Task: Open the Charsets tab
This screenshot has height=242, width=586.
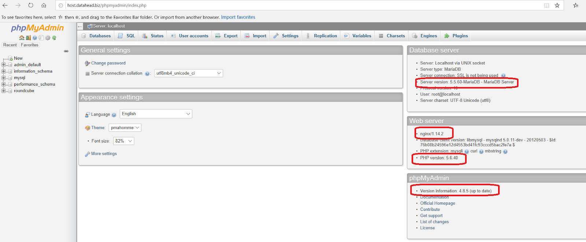Action: coord(392,36)
